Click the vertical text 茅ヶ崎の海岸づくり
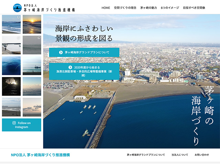Image resolution: width=220 pixels, height=165 pixels. coord(203,116)
